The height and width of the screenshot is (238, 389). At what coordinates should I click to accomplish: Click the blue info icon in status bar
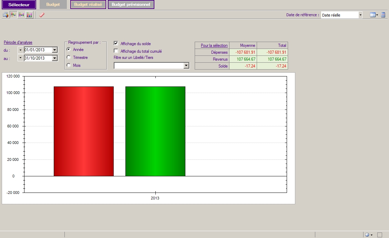tap(367, 235)
